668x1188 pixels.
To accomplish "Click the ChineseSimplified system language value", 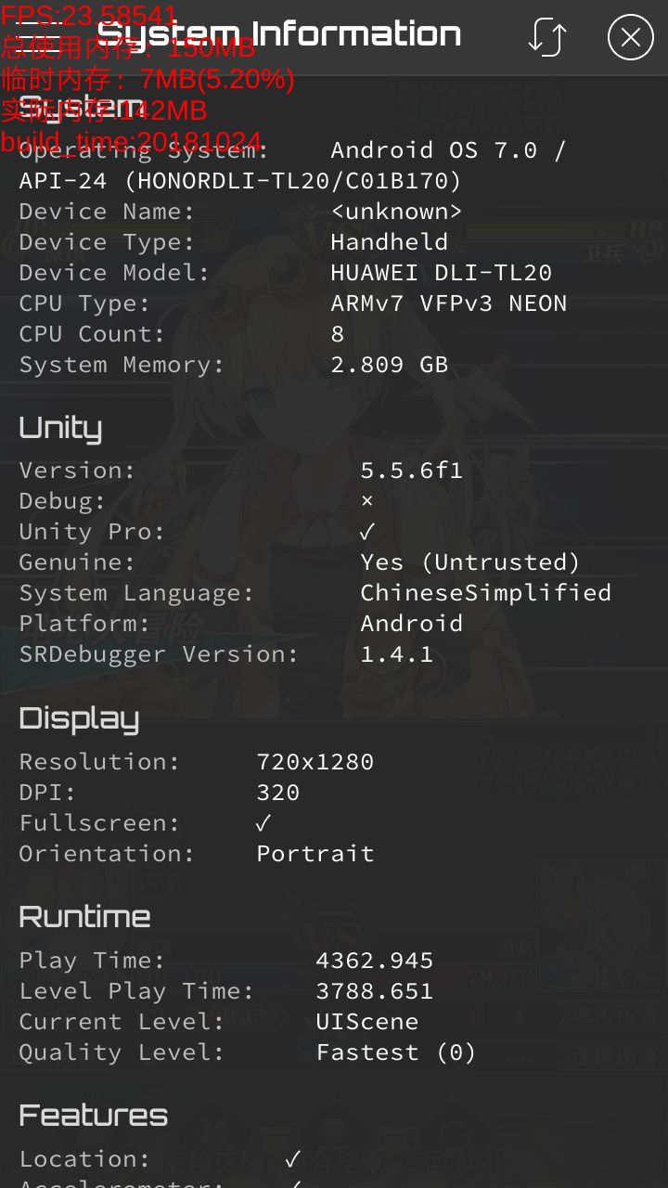I will [486, 592].
